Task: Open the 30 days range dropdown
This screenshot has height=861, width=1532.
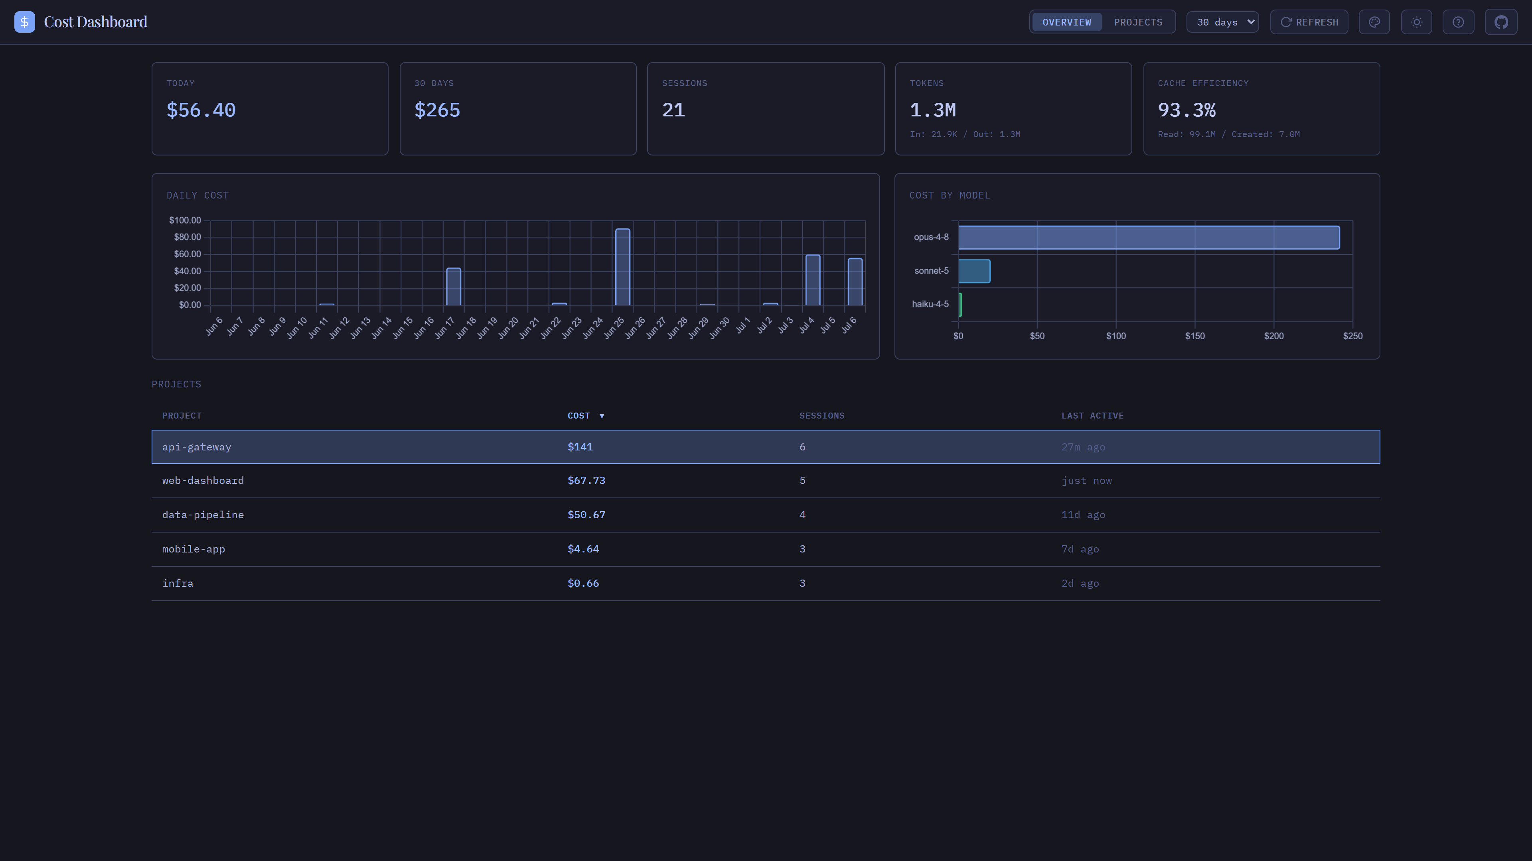Action: [1222, 22]
